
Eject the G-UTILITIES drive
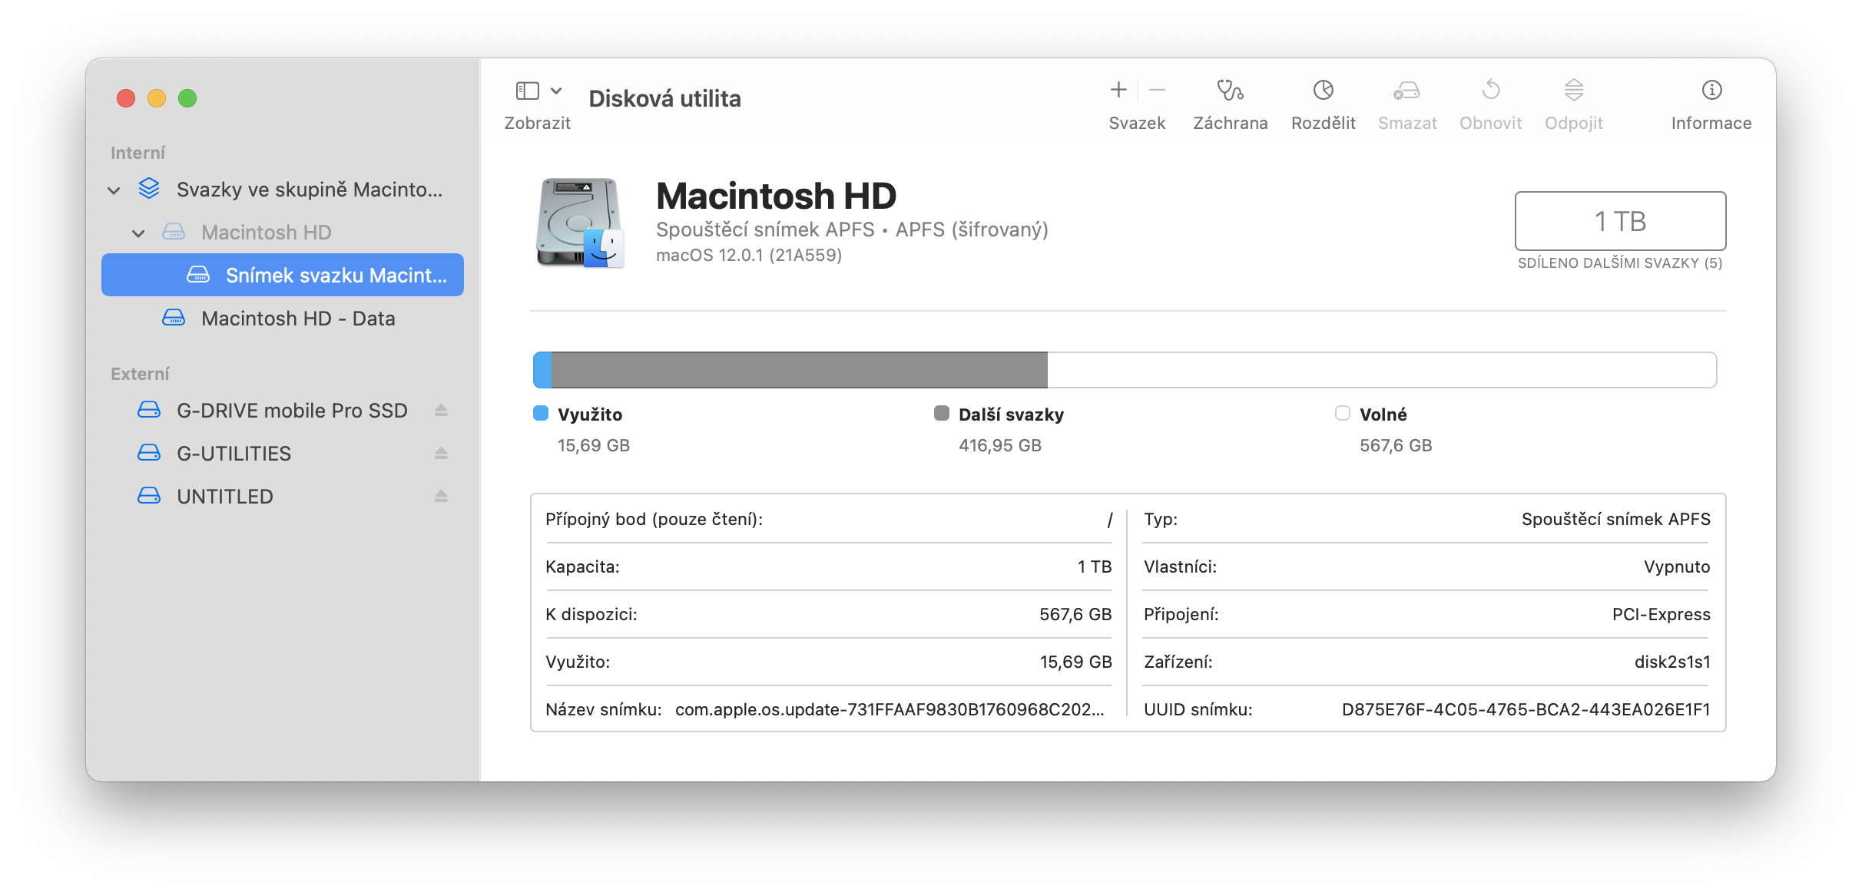click(441, 454)
